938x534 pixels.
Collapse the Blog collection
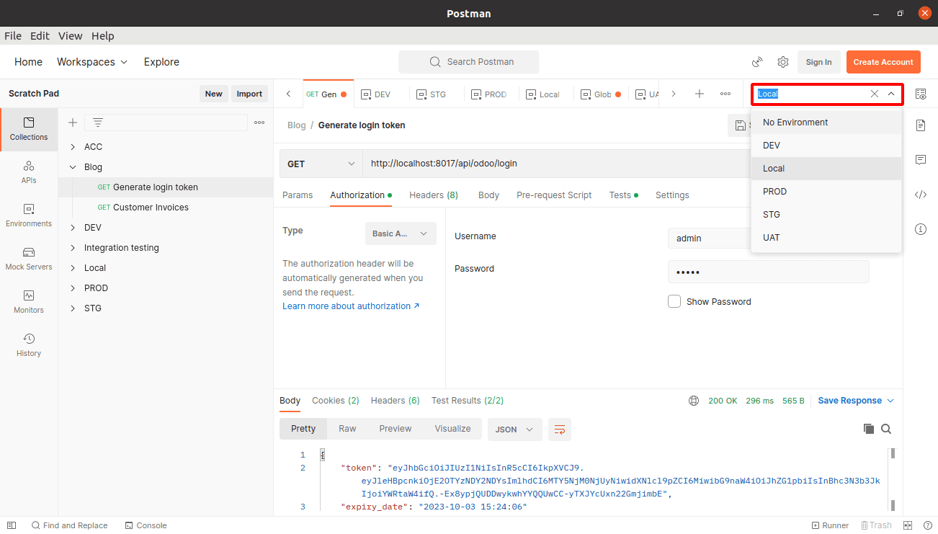(73, 166)
